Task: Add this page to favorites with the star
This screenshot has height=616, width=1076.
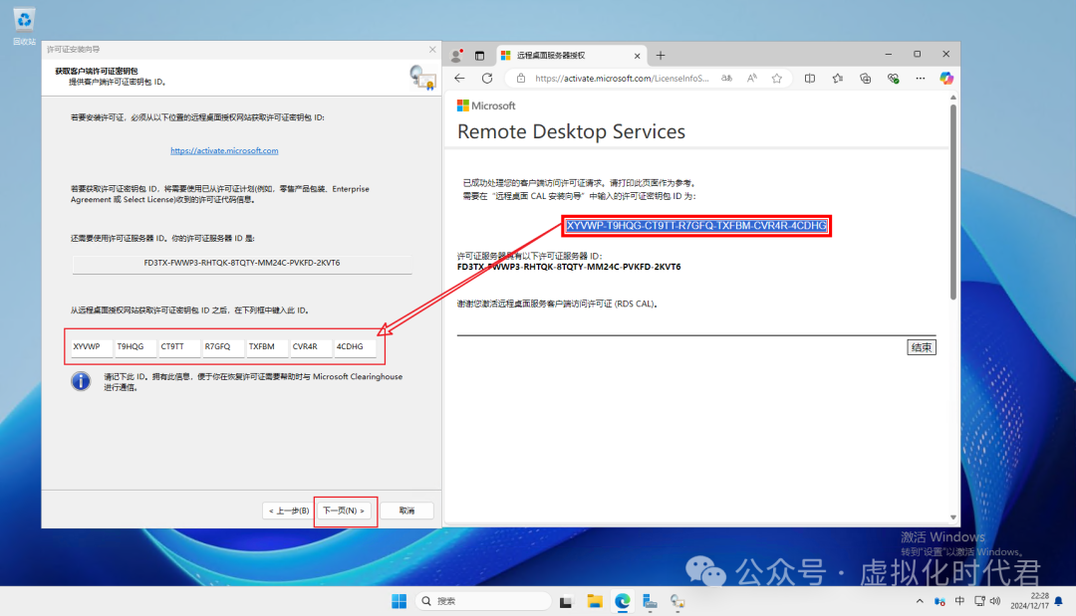Action: tap(775, 78)
